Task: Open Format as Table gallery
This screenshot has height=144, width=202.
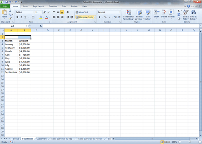Action: (x=139, y=15)
